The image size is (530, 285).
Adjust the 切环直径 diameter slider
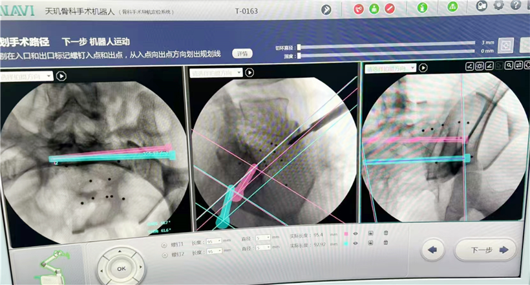(388, 46)
